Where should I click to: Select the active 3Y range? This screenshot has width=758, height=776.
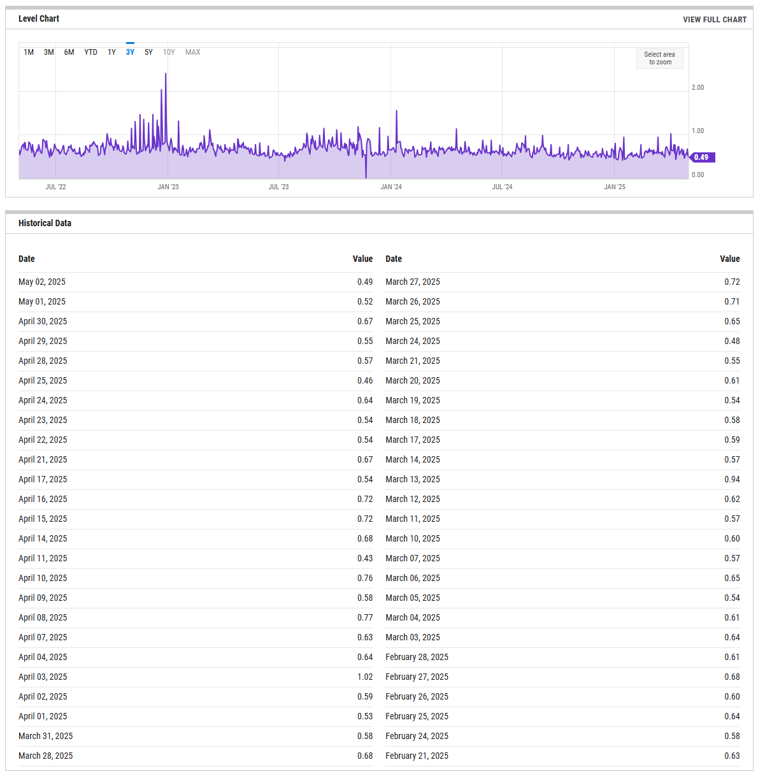[130, 52]
